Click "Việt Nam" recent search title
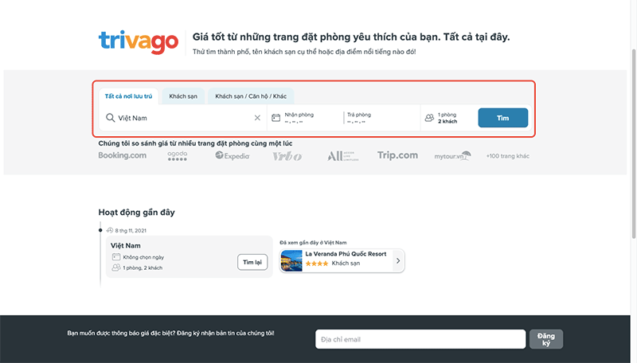The width and height of the screenshot is (637, 363). (126, 246)
